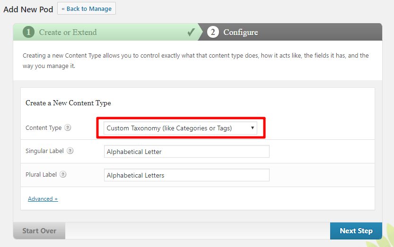Click the Singular Label help icon
This screenshot has width=394, height=247.
(x=70, y=151)
